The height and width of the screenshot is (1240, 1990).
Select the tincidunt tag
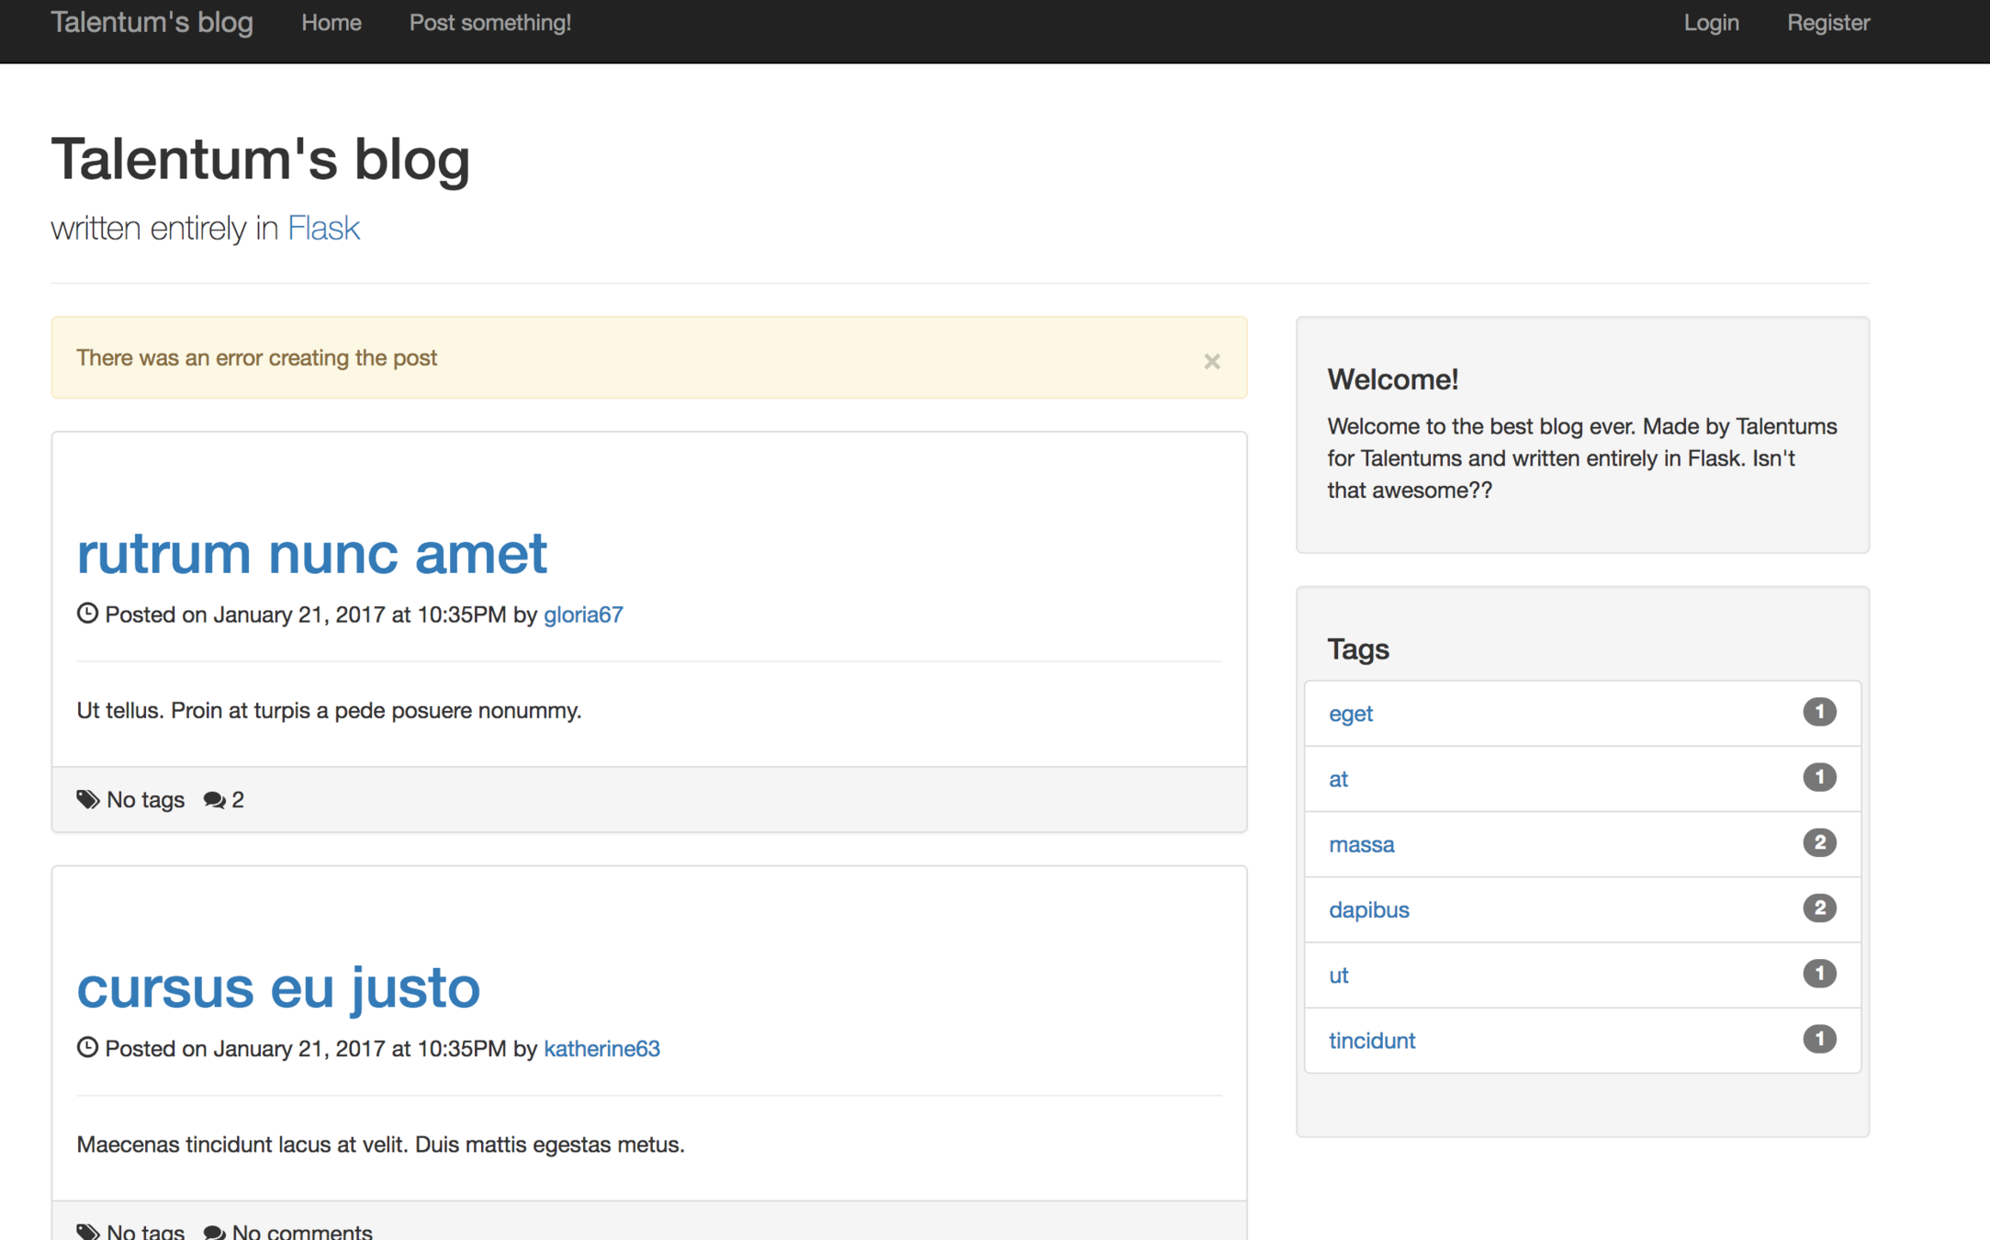tap(1371, 1041)
